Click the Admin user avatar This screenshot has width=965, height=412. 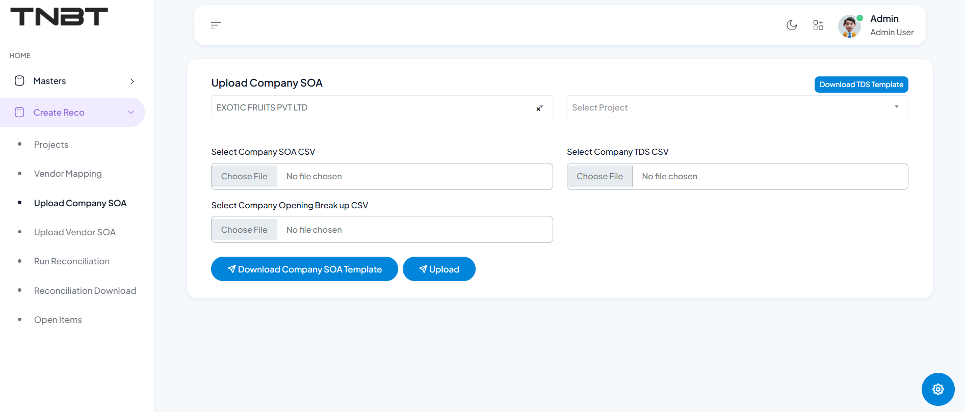849,26
